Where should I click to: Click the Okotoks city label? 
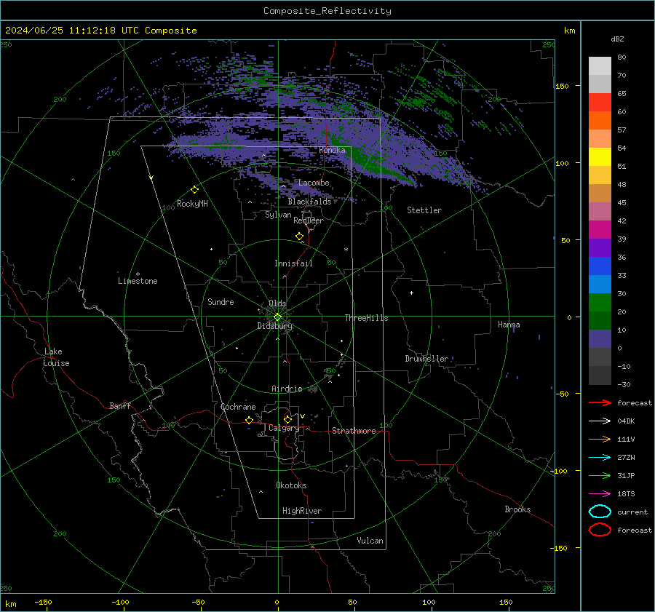291,485
